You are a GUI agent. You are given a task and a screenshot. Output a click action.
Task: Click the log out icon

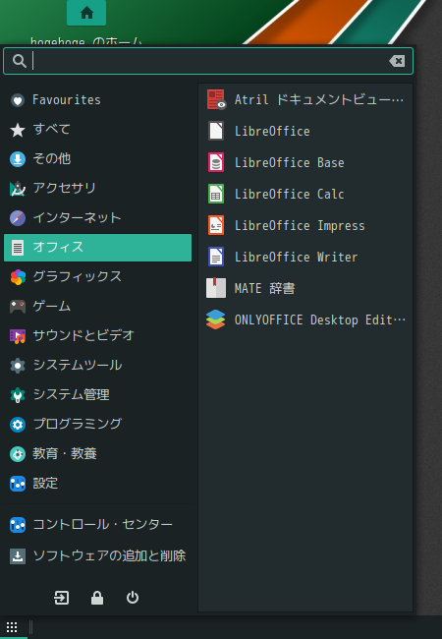(62, 598)
